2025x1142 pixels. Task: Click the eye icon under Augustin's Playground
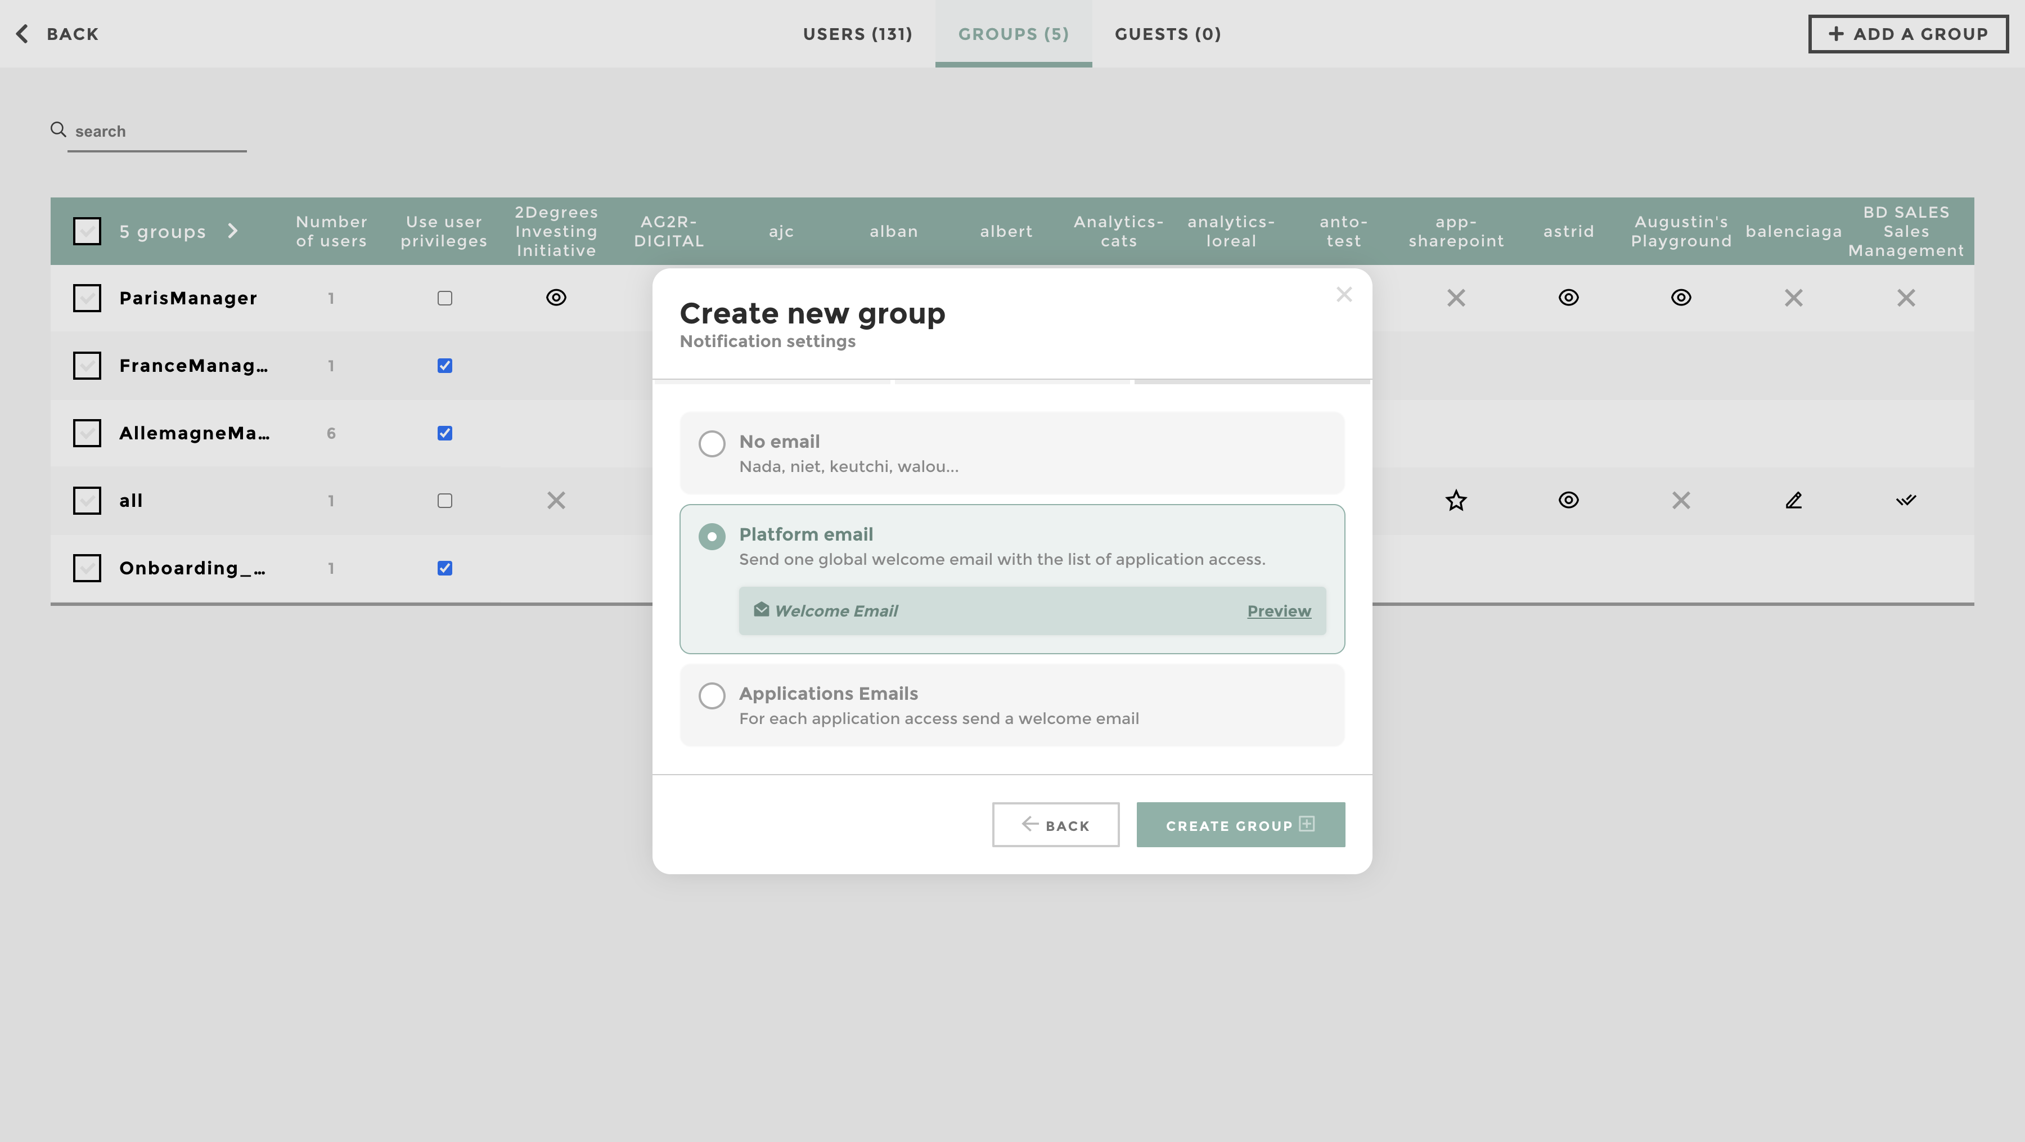[x=1681, y=298]
